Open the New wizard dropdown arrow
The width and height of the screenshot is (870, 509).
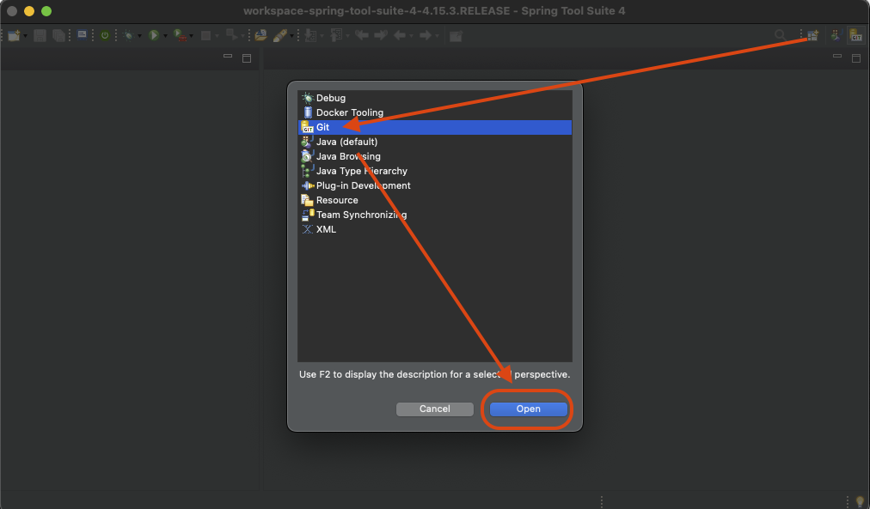pos(25,36)
